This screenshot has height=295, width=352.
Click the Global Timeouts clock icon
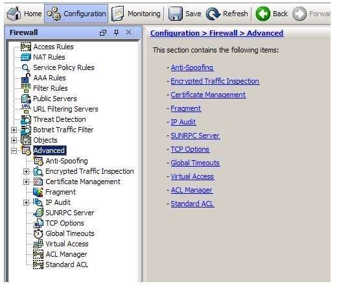coord(38,233)
